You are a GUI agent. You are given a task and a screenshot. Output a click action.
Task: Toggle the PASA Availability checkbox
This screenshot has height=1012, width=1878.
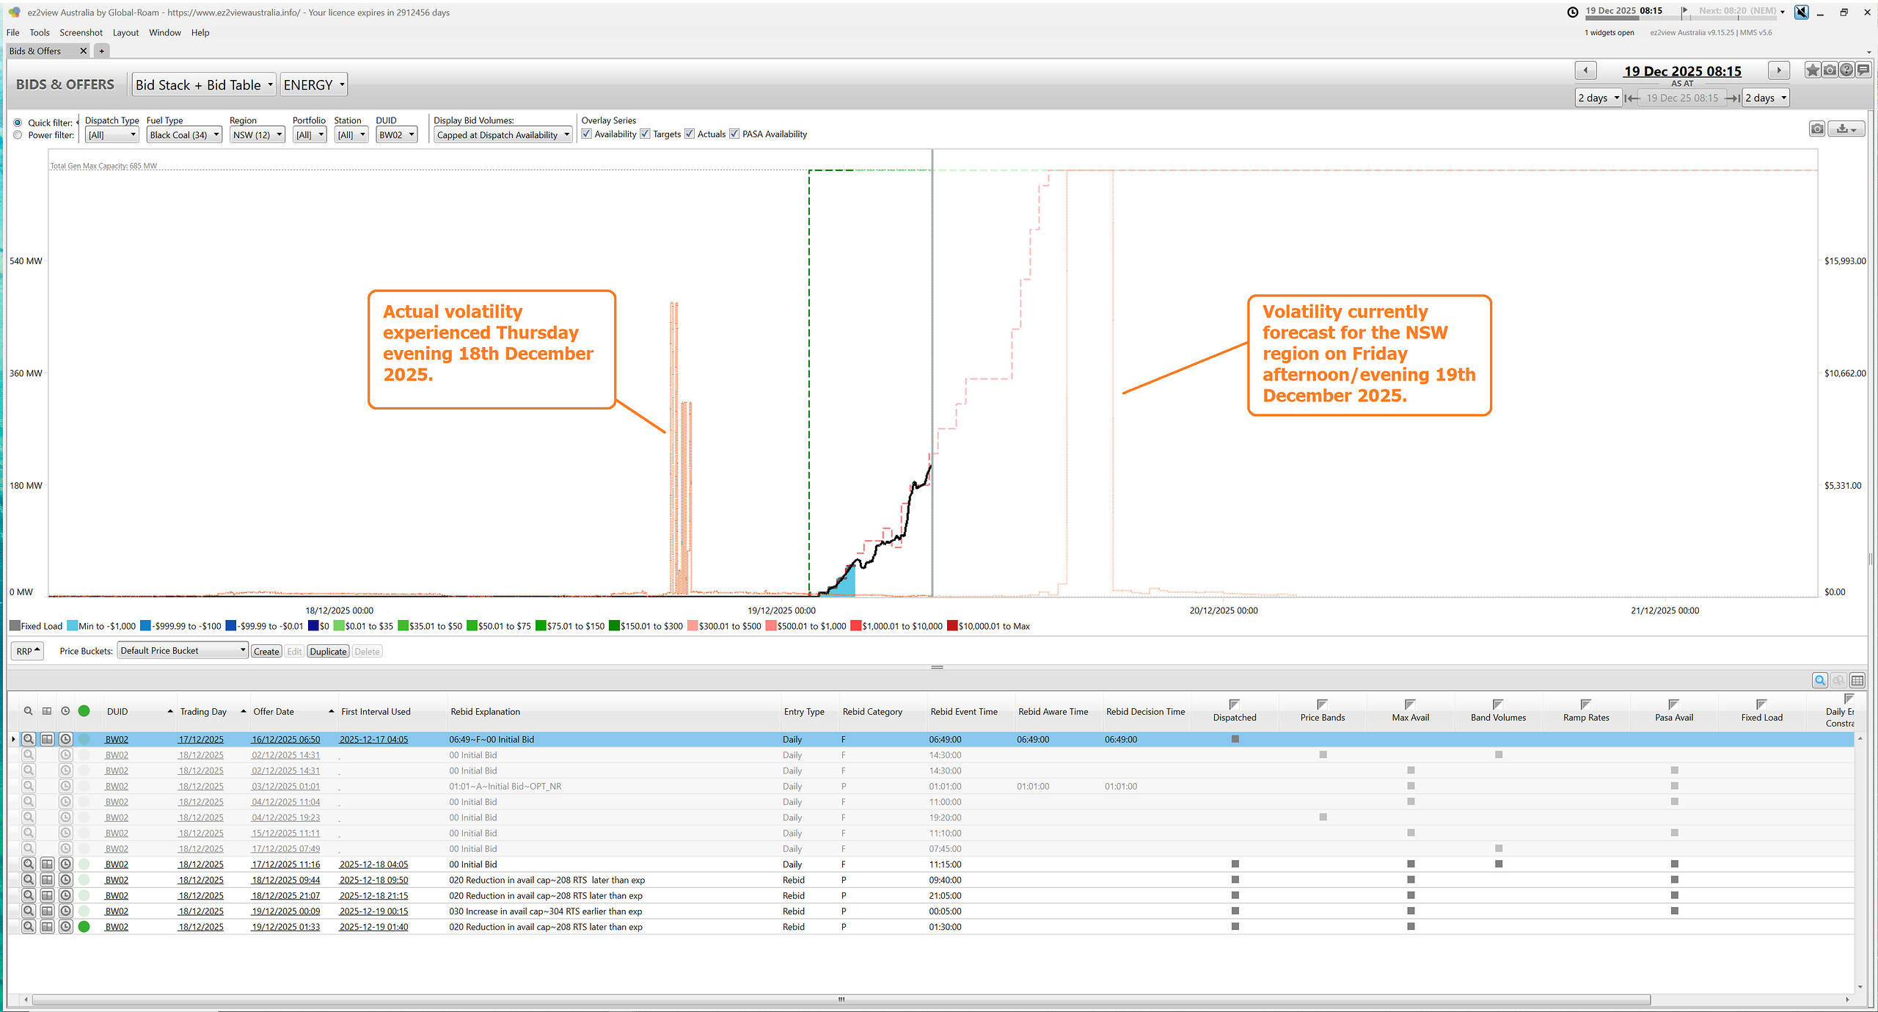(734, 134)
